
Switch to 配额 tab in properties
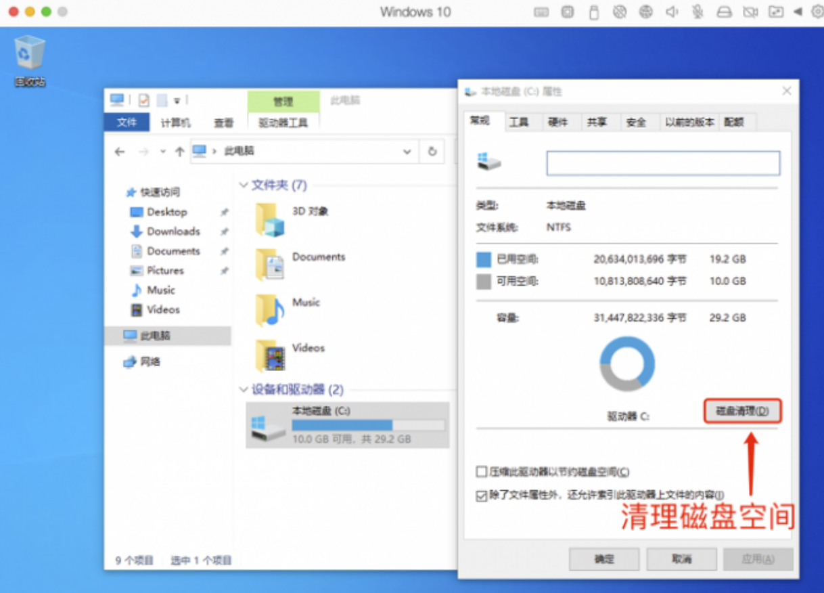point(734,123)
